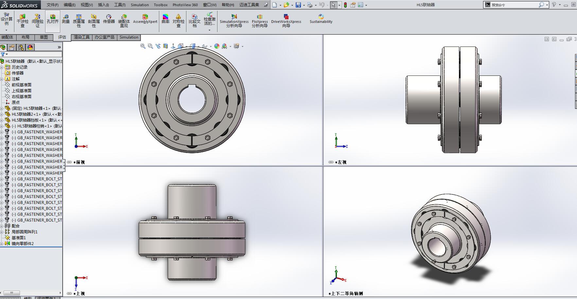577x299 pixels.
Task: Click the Zoom to Area view icon
Action: coord(150,46)
